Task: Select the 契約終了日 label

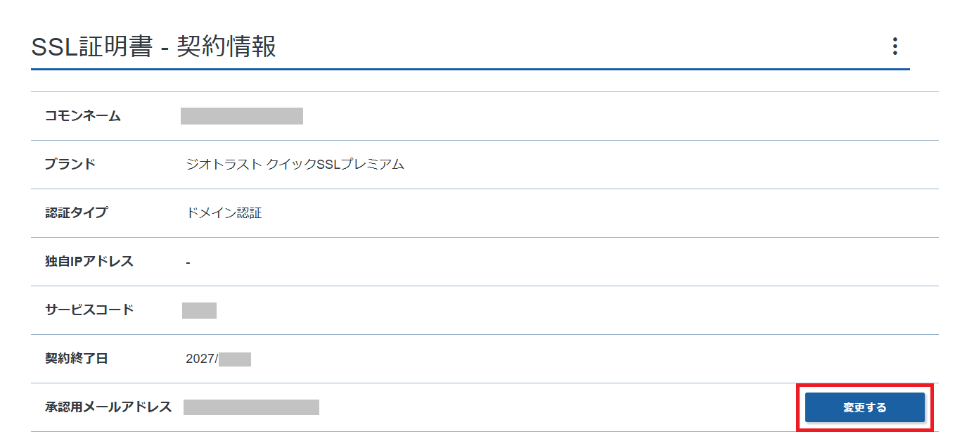Action: [x=77, y=359]
